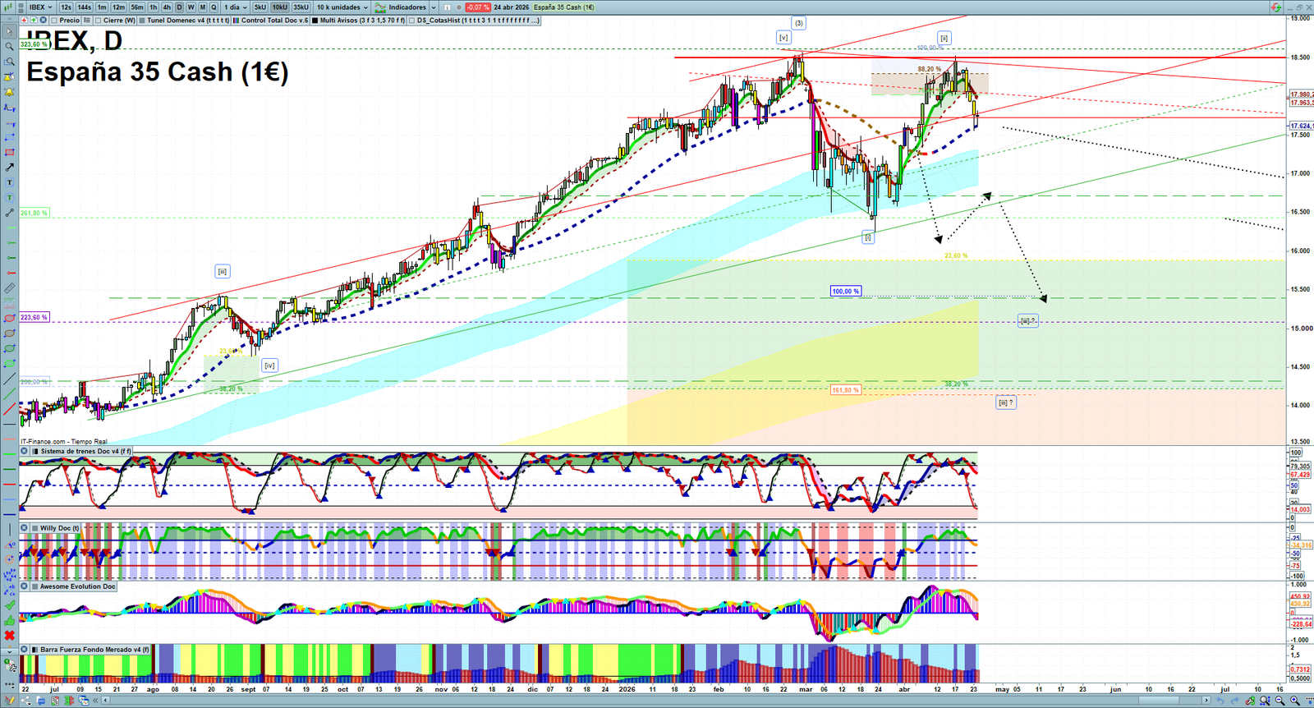Click the Multi Avisos black color square

click(315, 21)
